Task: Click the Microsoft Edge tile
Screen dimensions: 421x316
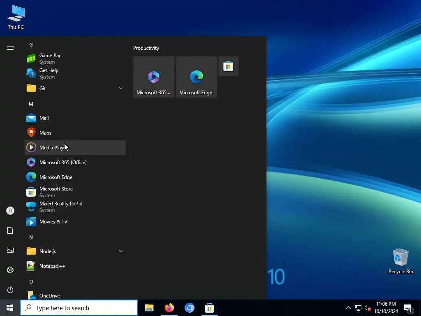Action: coord(197,77)
